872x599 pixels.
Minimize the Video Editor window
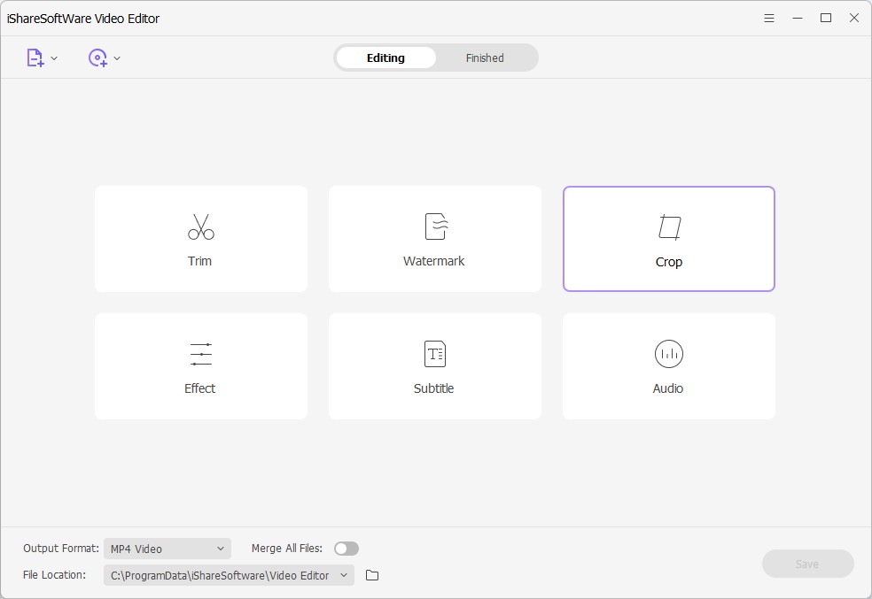[798, 18]
